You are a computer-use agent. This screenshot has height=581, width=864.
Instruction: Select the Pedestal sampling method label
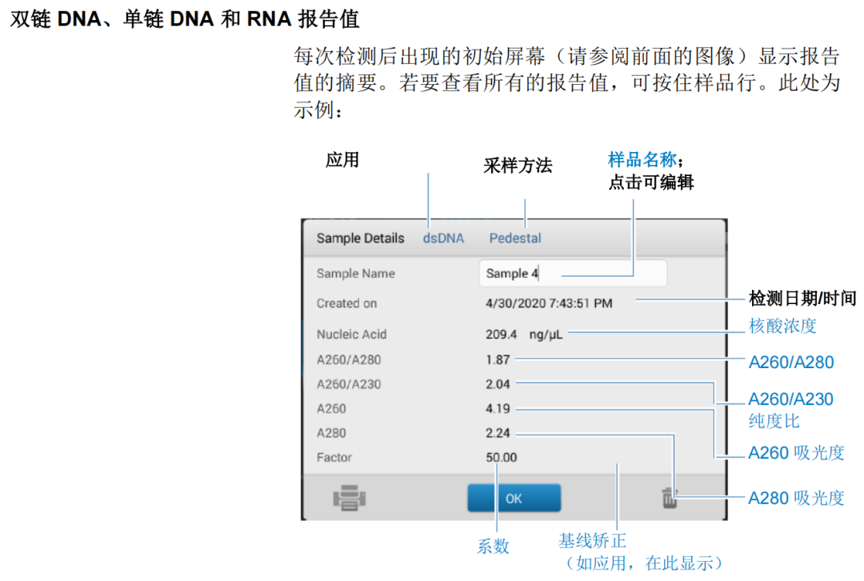(x=515, y=238)
